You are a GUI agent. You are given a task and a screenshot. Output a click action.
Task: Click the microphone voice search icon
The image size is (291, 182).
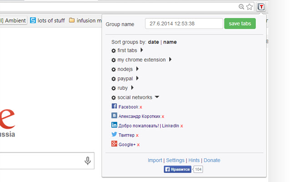[88, 161]
